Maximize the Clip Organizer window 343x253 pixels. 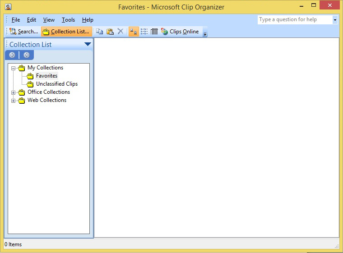(314, 5)
